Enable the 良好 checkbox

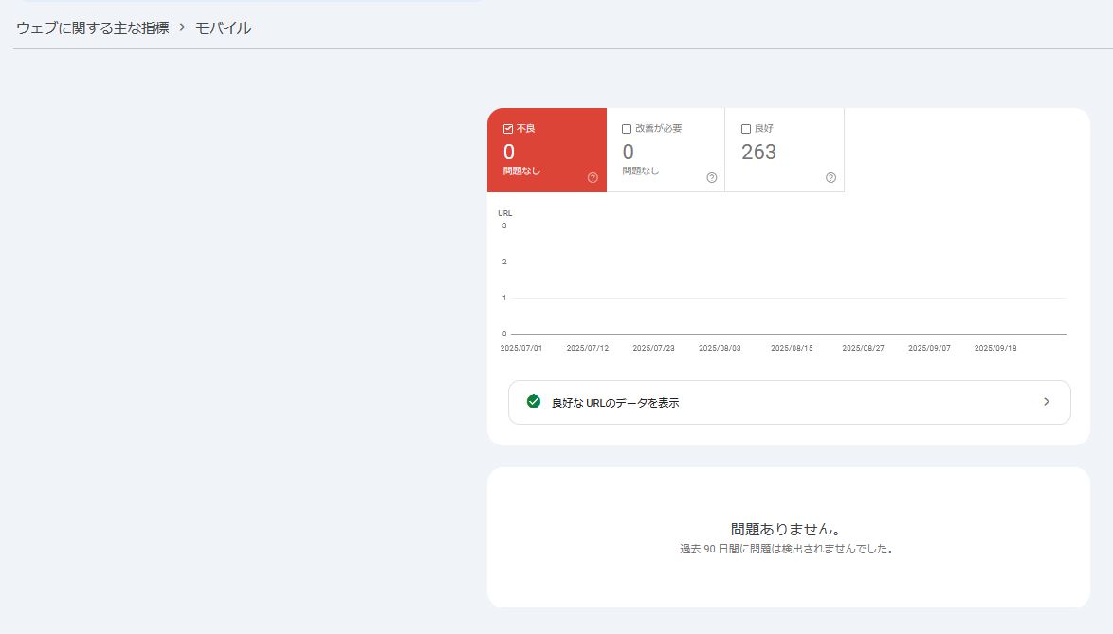click(746, 129)
